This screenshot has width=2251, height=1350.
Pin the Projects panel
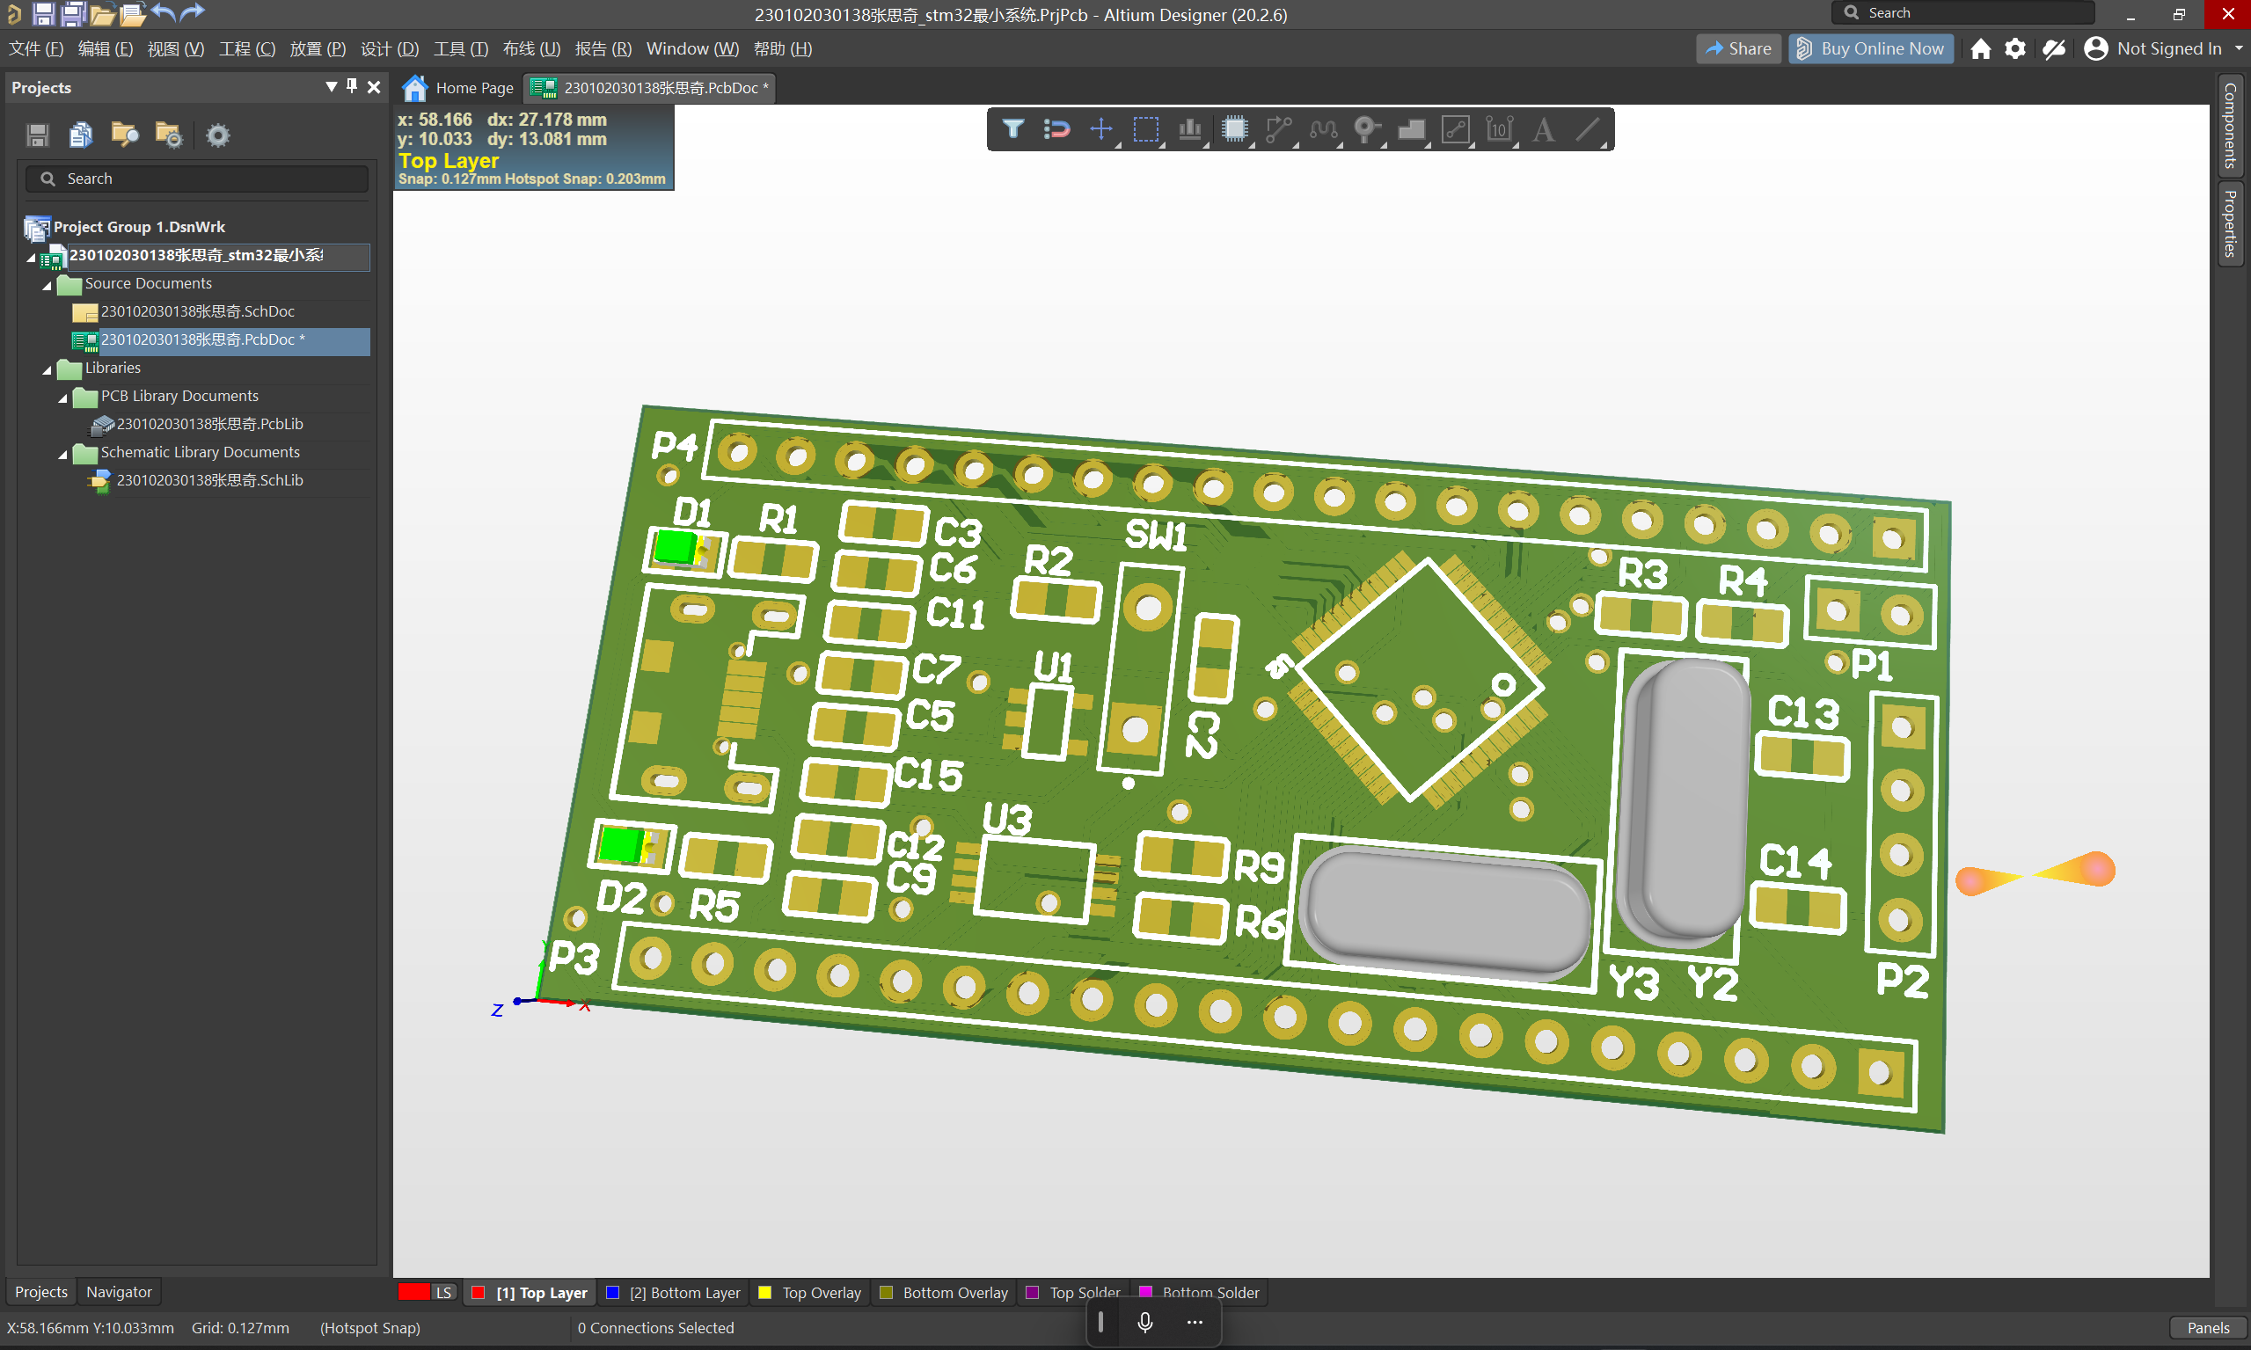click(352, 86)
